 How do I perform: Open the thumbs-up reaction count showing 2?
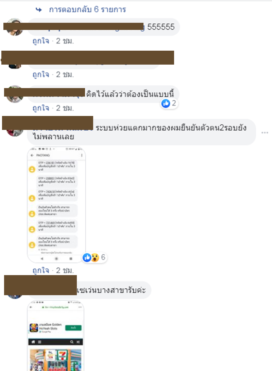169,103
